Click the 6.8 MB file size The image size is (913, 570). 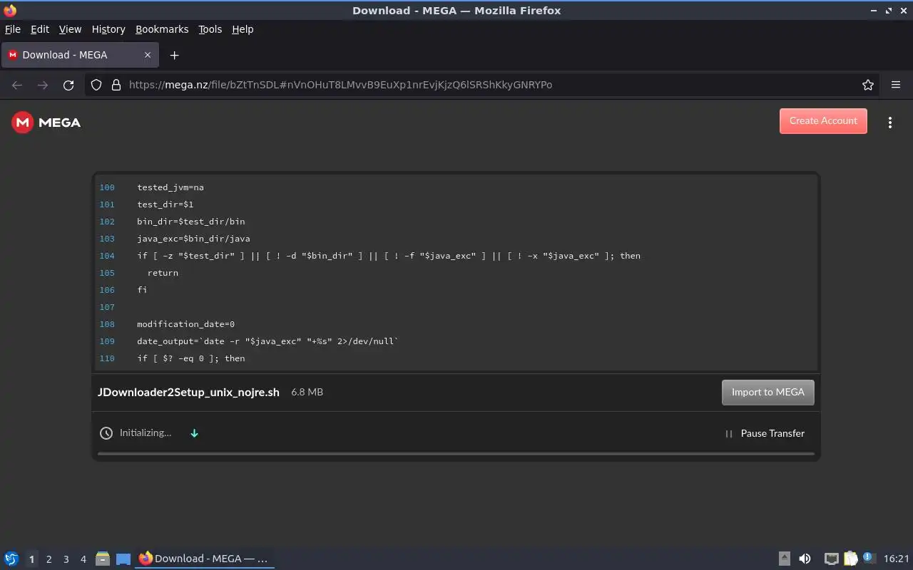pyautogui.click(x=307, y=392)
